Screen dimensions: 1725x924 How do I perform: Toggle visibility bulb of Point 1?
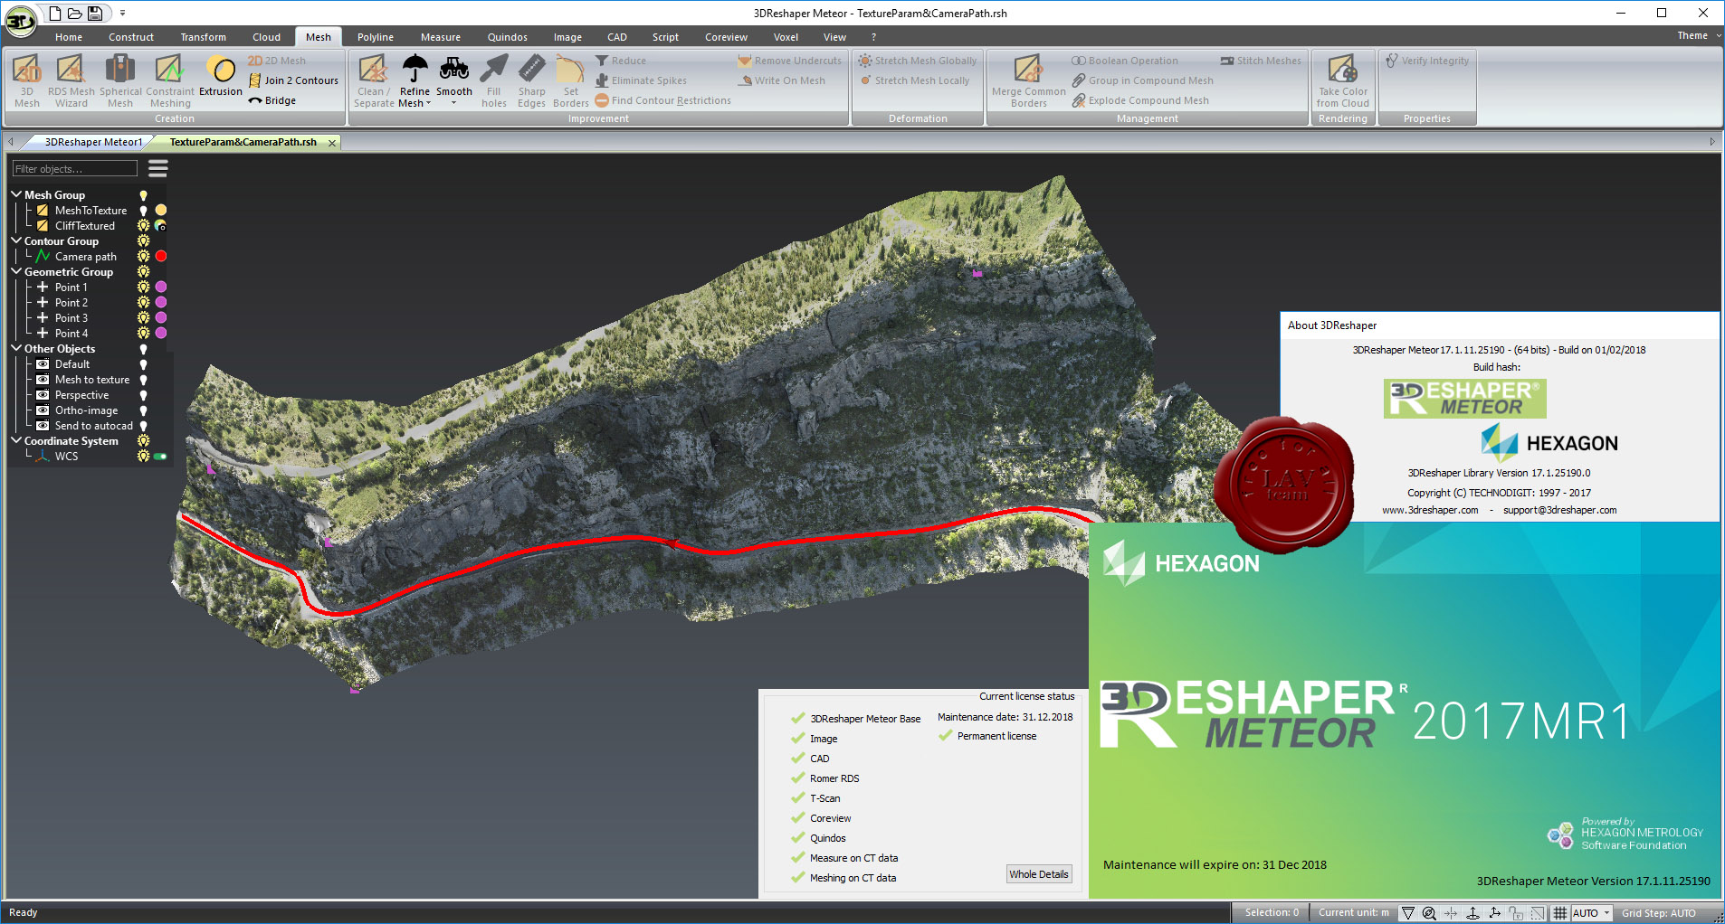click(x=143, y=288)
